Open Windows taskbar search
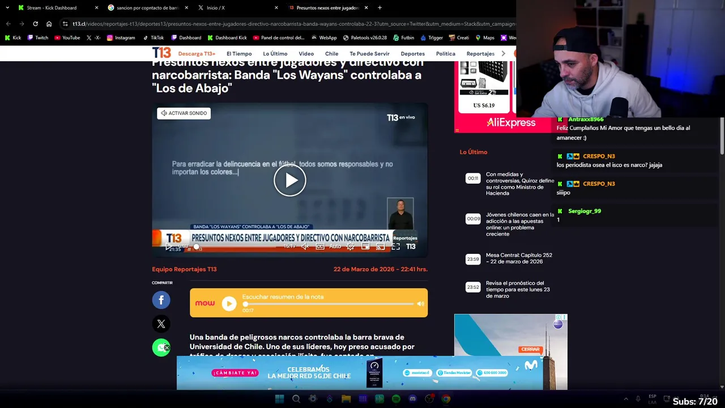The width and height of the screenshot is (725, 408). pyautogui.click(x=296, y=399)
